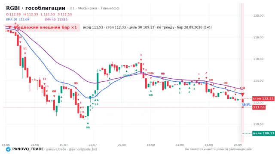This screenshot has height=154, width=275.
Task: Click the green 'OB' label below the July low
Action: pyautogui.click(x=88, y=127)
